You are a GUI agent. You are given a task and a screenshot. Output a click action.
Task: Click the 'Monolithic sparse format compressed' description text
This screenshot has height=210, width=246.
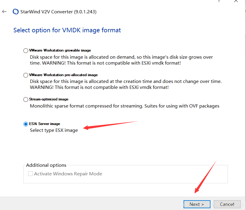coord(125,106)
